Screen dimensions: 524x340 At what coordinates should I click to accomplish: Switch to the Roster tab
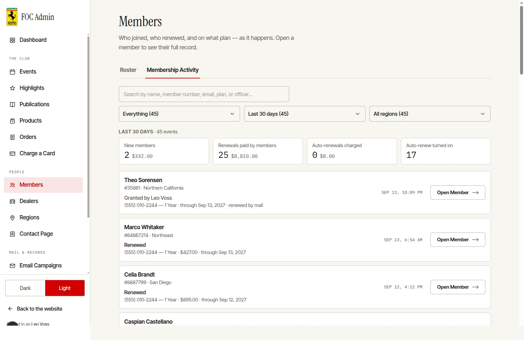tap(128, 70)
